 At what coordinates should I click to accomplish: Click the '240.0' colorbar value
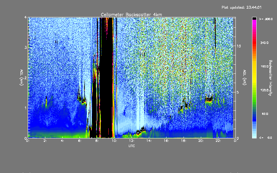(x=265, y=43)
